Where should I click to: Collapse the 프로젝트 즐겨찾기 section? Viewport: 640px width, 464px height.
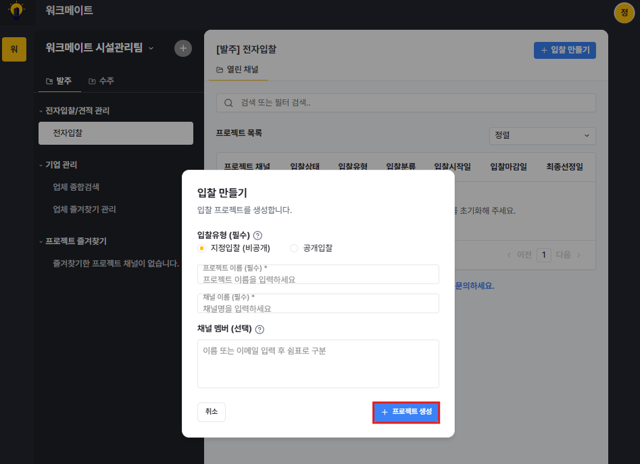(x=73, y=241)
